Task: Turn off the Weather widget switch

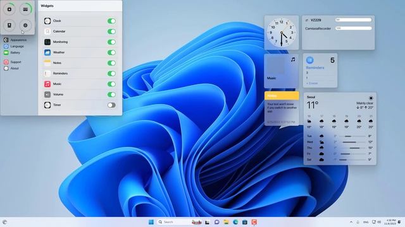Action: coord(111,52)
